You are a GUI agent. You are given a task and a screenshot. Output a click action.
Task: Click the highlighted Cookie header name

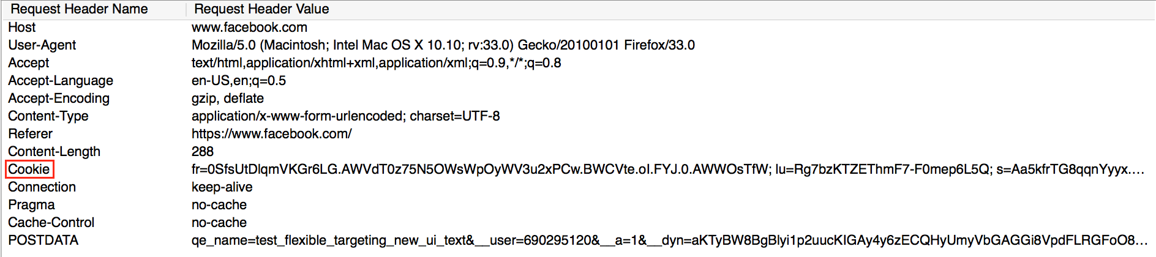(29, 169)
